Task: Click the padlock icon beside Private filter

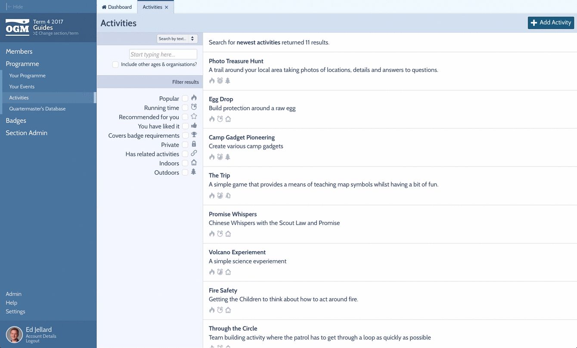Action: (x=194, y=144)
